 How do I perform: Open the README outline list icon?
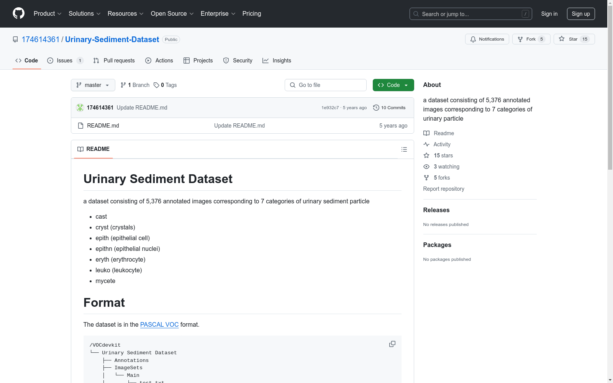click(404, 149)
